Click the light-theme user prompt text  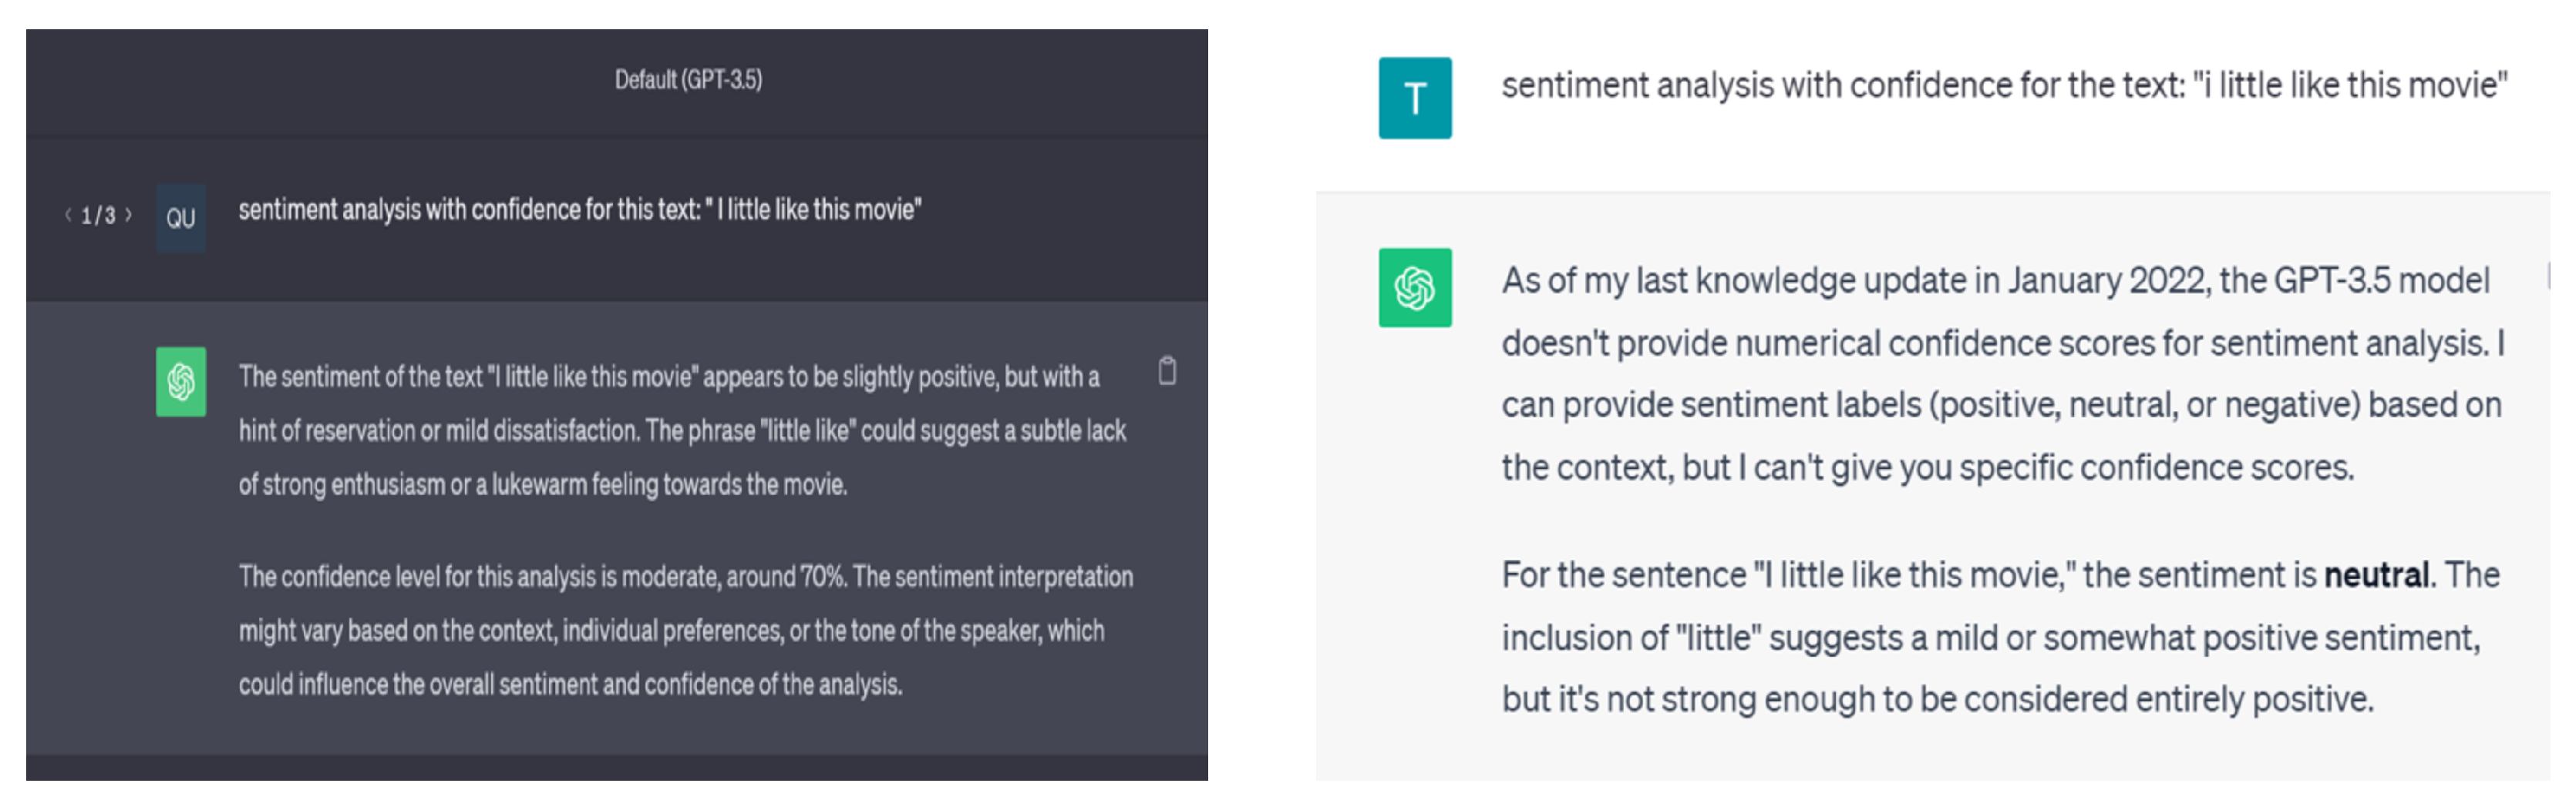pos(2003,86)
